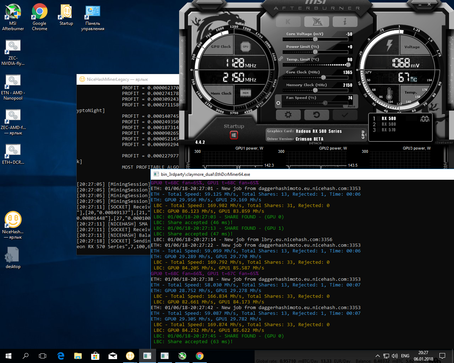Open Microsoft Edge from taskbar
The image size is (454, 363).
pos(61,356)
